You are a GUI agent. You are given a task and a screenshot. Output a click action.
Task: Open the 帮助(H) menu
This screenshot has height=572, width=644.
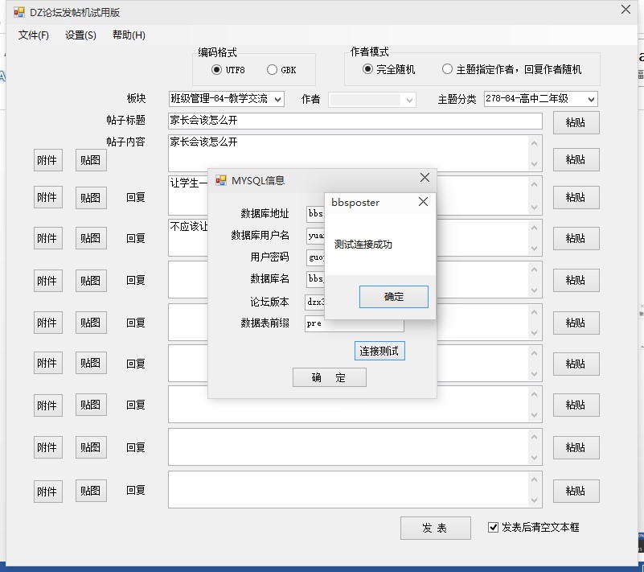pyautogui.click(x=129, y=35)
